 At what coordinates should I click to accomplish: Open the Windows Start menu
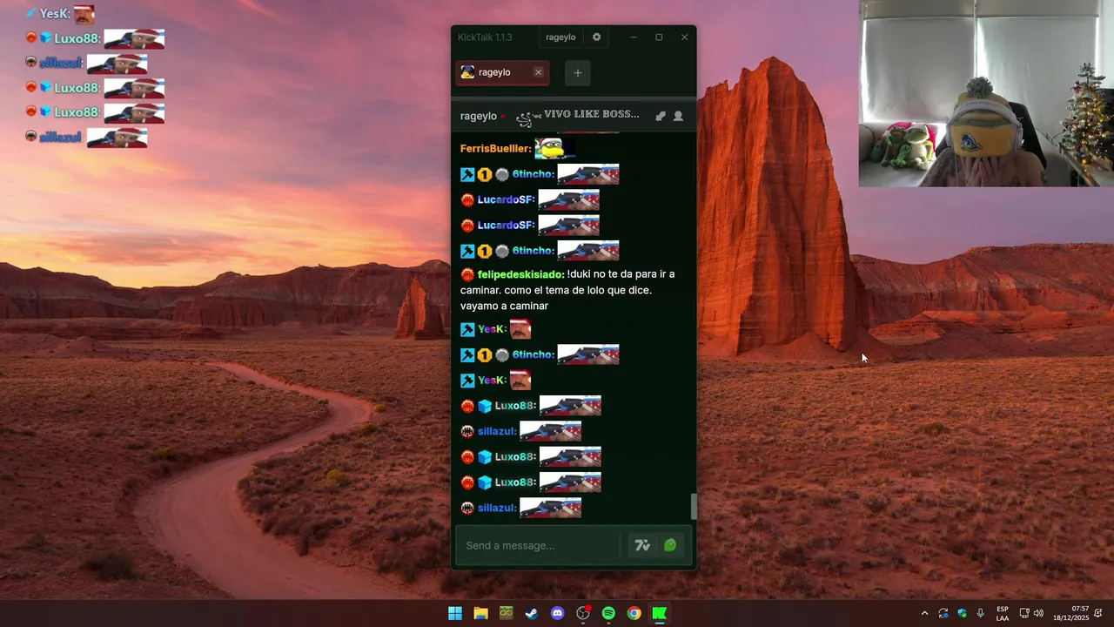click(455, 613)
